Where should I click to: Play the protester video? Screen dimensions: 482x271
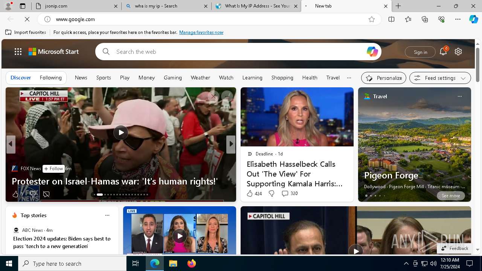click(120, 132)
